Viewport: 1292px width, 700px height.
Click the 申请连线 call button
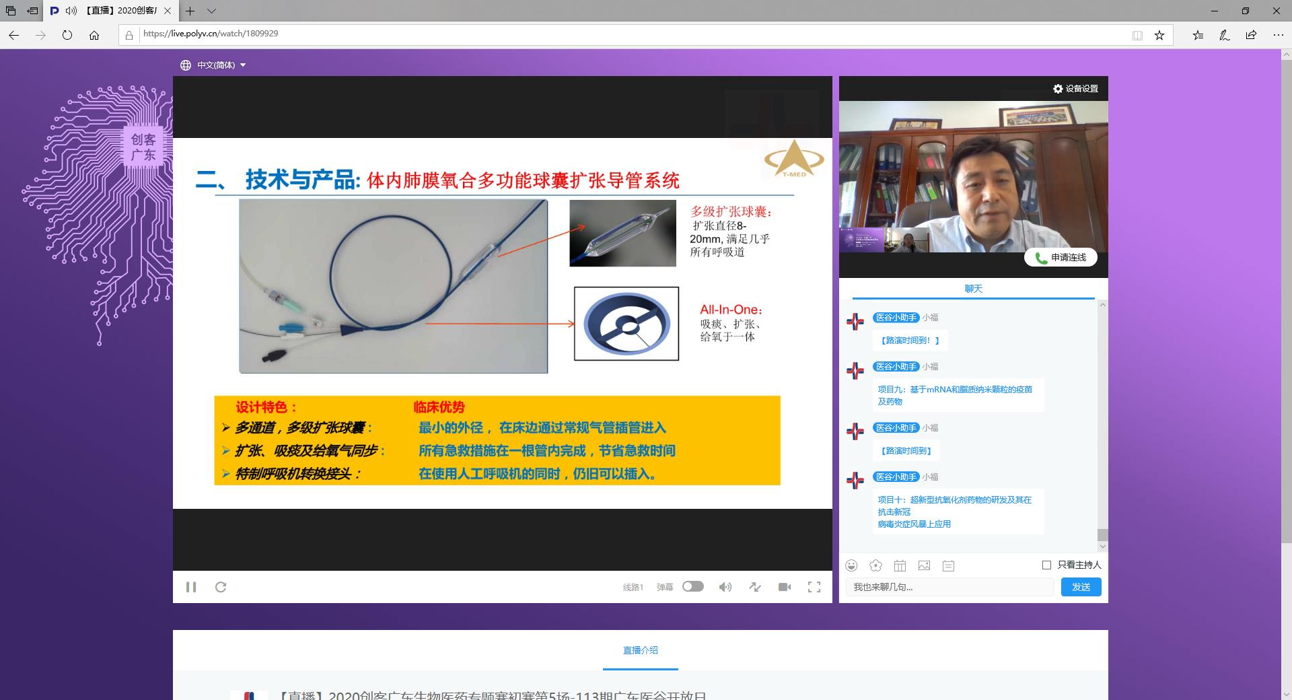tap(1061, 257)
